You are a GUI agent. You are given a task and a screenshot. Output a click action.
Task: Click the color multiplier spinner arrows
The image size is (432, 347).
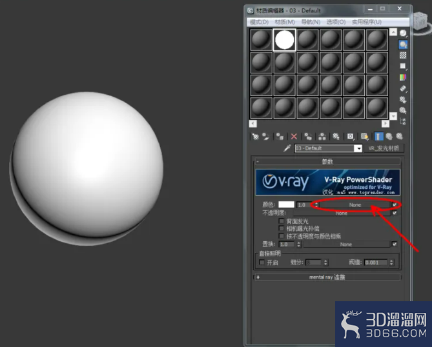[x=316, y=204]
